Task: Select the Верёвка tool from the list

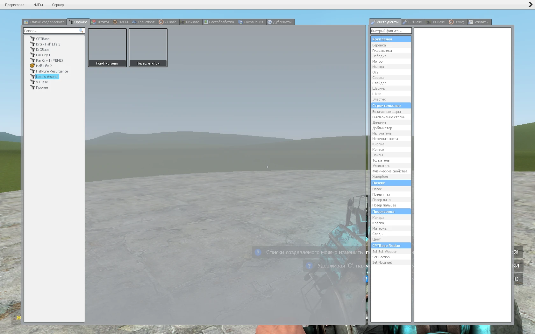Action: [x=379, y=45]
